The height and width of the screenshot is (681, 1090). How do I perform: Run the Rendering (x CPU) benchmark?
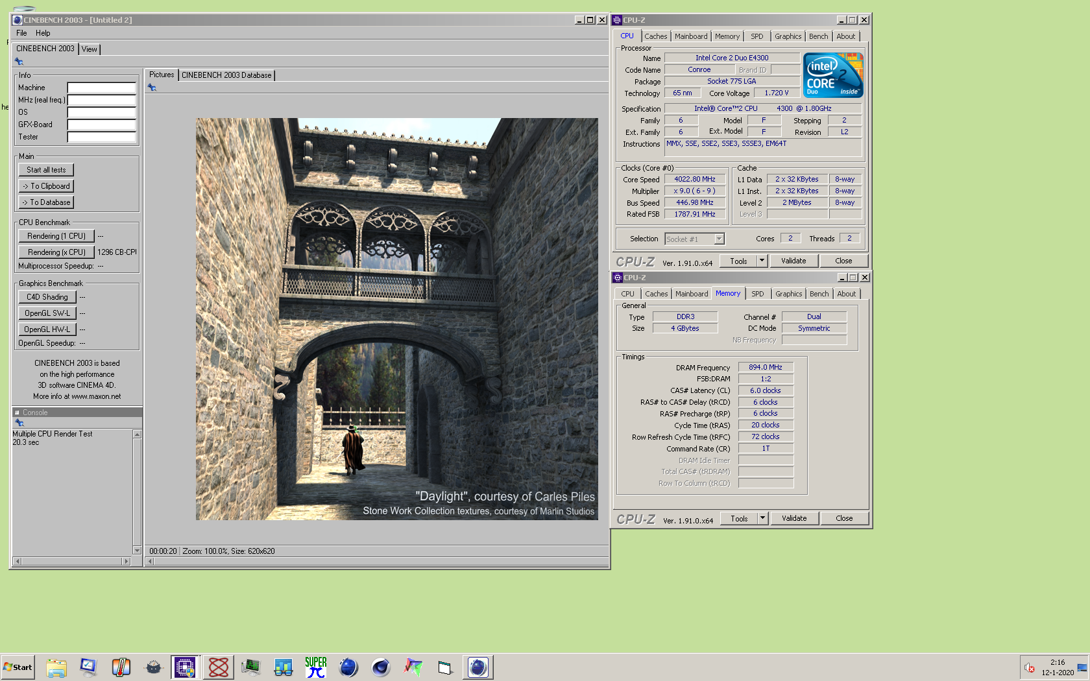pyautogui.click(x=56, y=252)
